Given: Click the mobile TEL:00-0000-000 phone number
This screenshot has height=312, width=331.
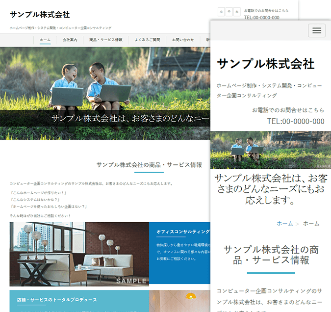Looking at the screenshot, I should tap(295, 122).
